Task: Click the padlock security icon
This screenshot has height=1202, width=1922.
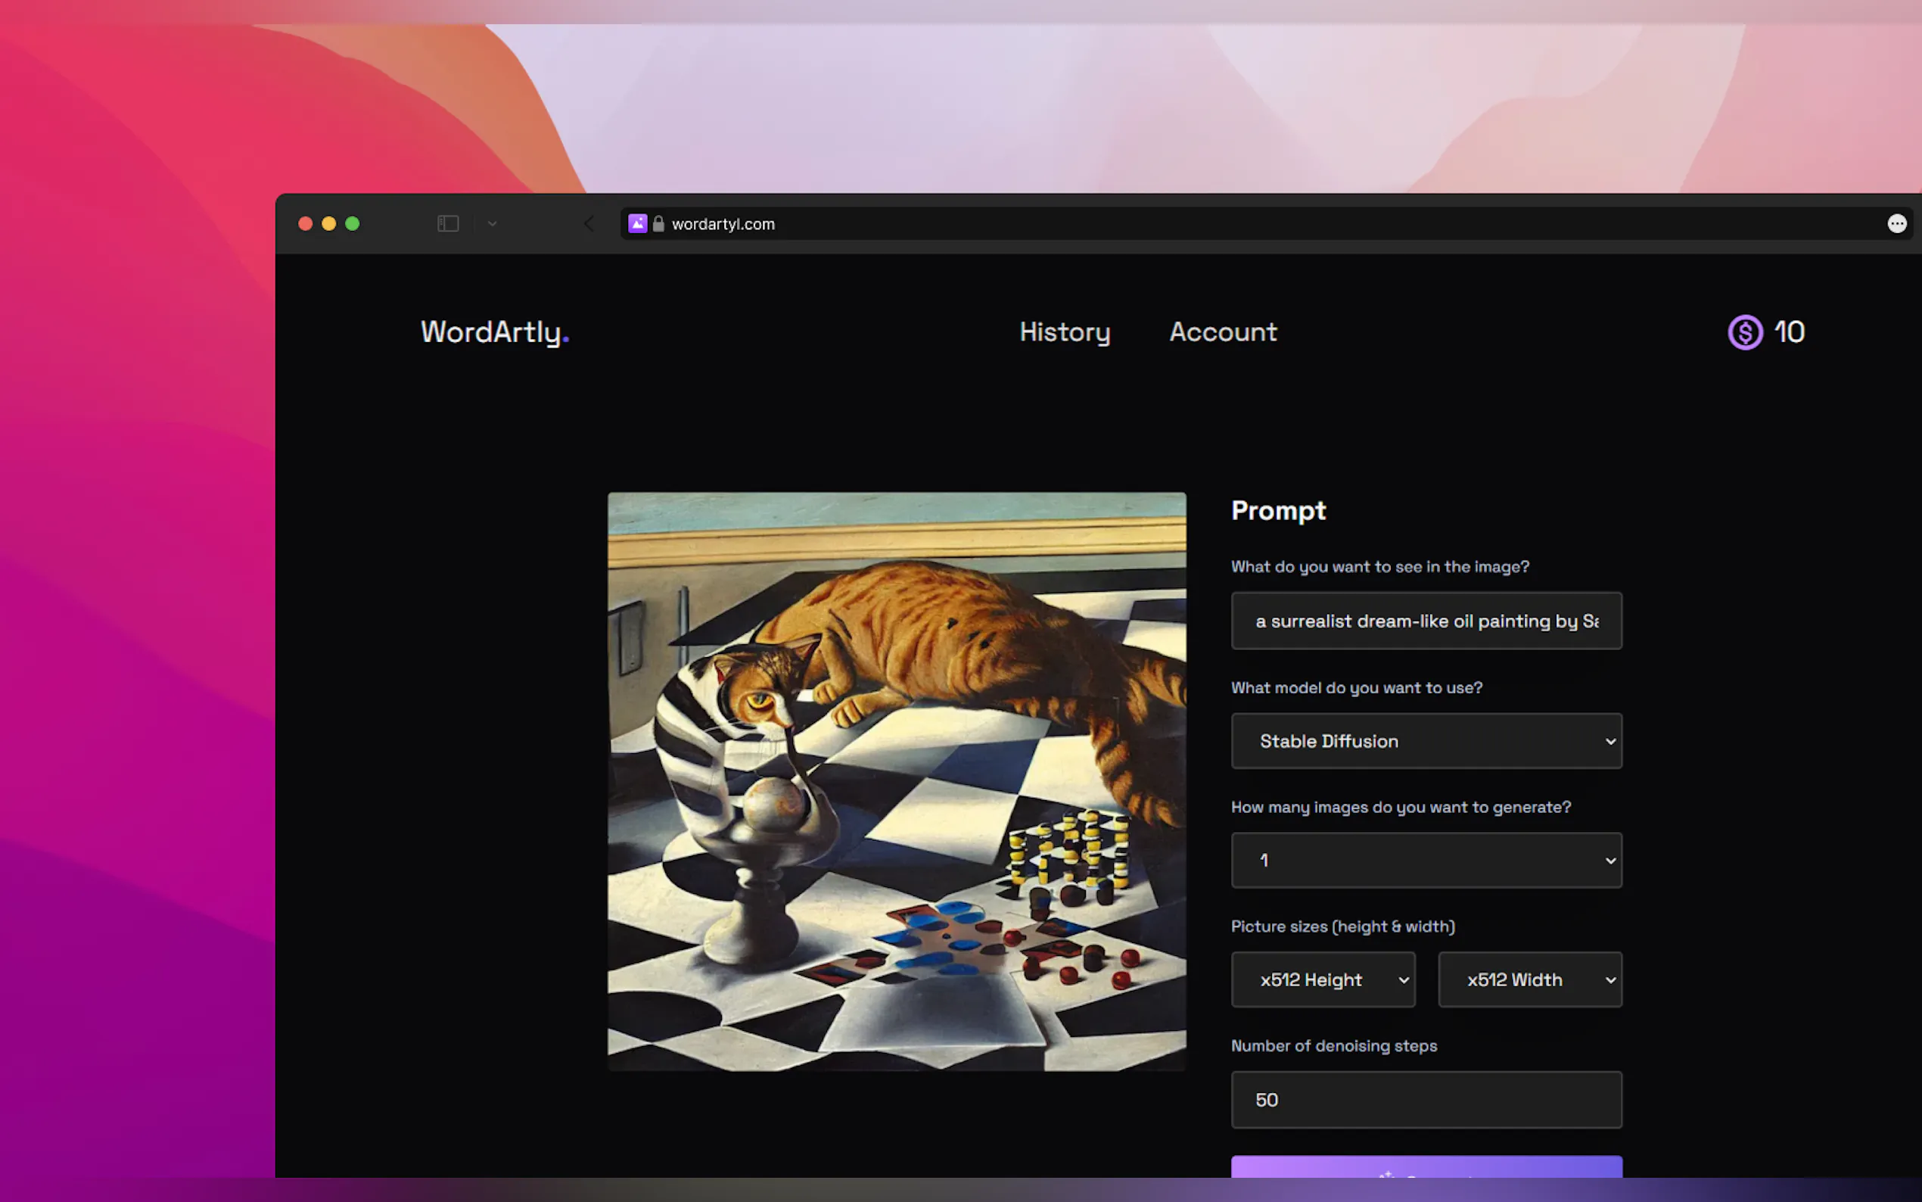Action: (658, 224)
